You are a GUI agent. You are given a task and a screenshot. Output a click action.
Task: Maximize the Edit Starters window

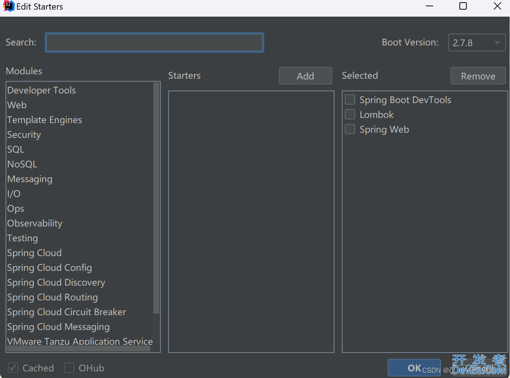[463, 6]
